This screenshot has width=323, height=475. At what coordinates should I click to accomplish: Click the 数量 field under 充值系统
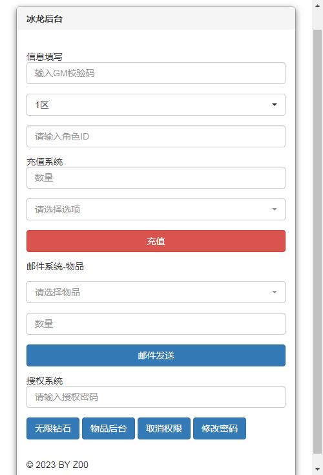click(x=156, y=178)
